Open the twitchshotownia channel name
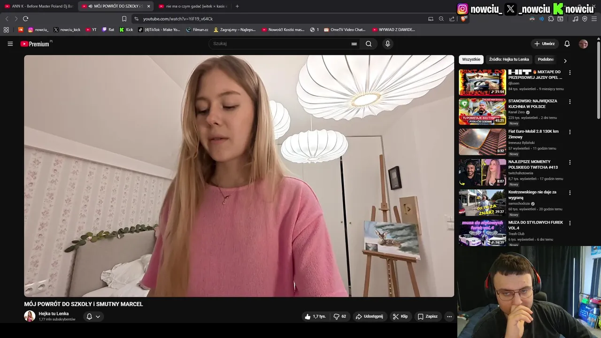 coord(521,173)
